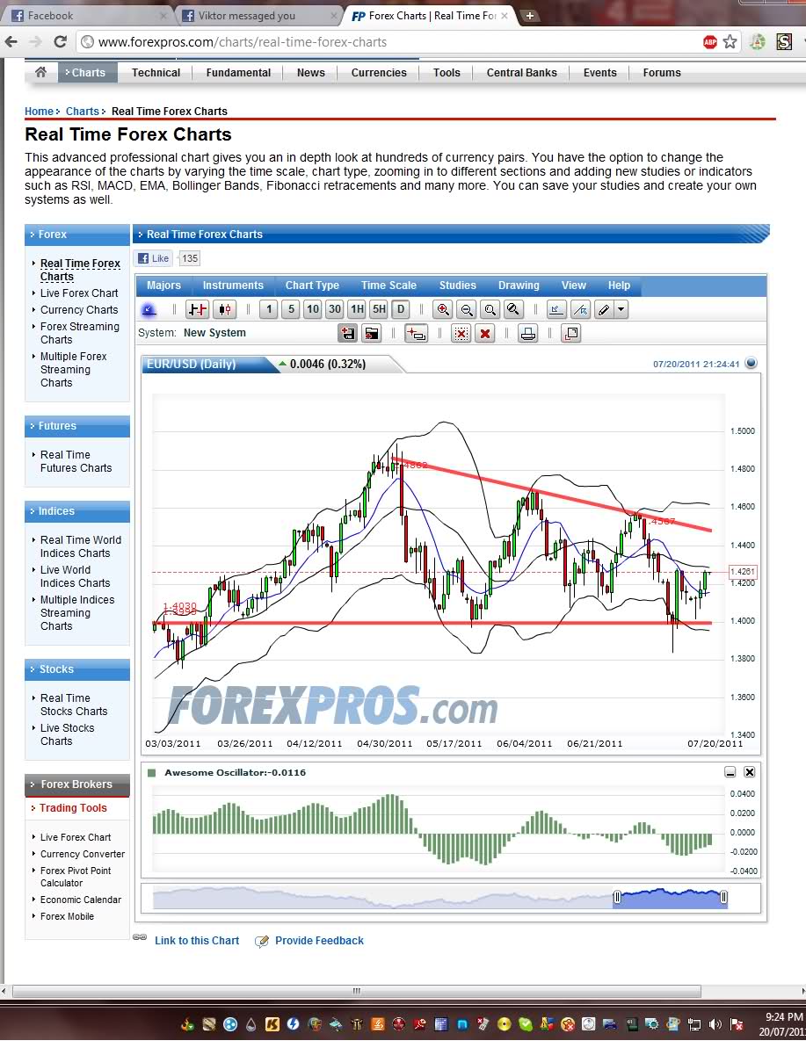This screenshot has height=1048, width=806.
Task: Click the purple arrow icon left of chart type icons
Action: click(x=149, y=309)
